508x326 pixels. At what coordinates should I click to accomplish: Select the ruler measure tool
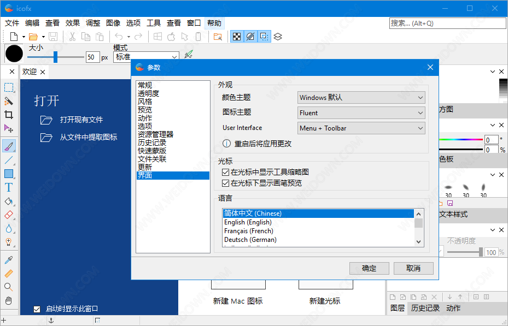coord(9,274)
